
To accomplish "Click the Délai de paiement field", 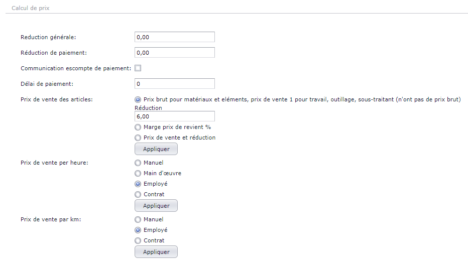I will coord(175,84).
